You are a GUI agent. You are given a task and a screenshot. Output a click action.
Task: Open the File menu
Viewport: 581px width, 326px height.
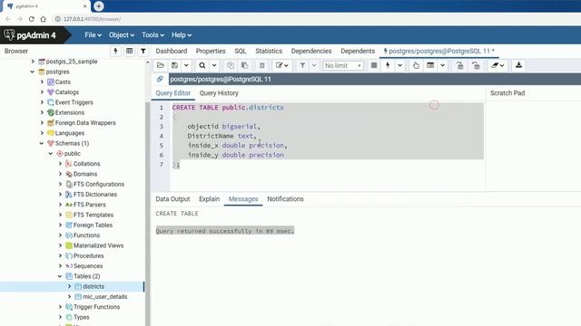(x=93, y=35)
